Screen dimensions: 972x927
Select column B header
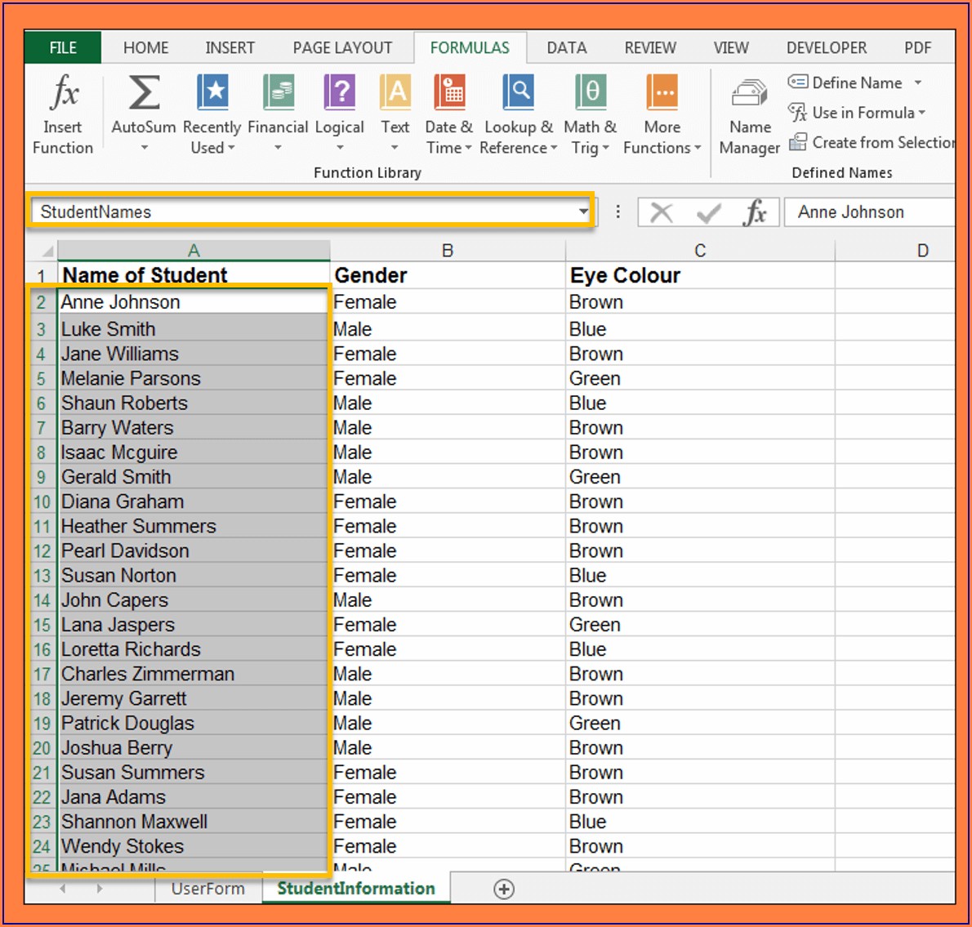tap(448, 251)
